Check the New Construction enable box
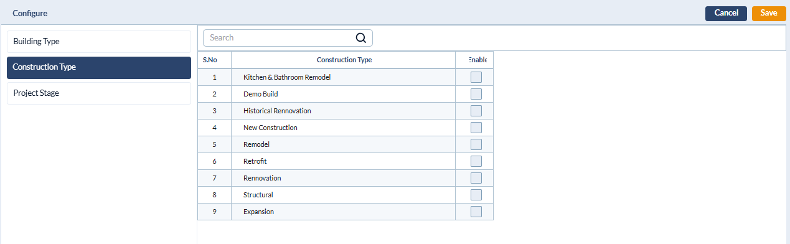This screenshot has width=790, height=244. coord(476,128)
